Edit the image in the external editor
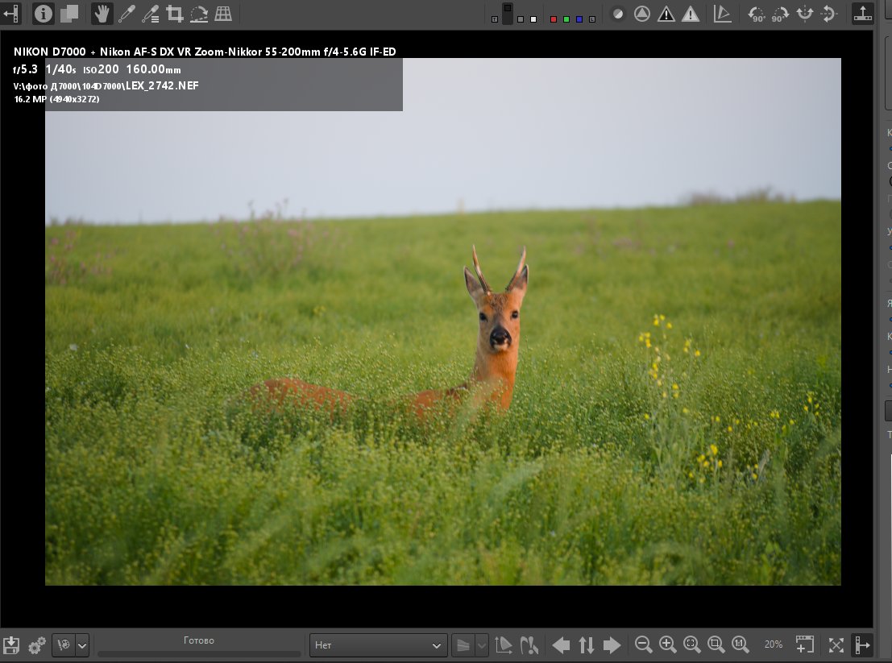The height and width of the screenshot is (663, 892). pos(64,644)
